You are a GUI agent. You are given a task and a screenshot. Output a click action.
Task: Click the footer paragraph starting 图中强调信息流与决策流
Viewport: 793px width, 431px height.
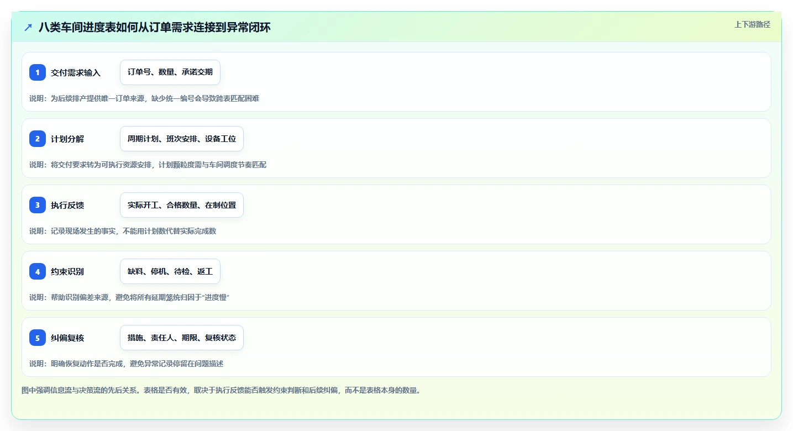click(x=221, y=390)
